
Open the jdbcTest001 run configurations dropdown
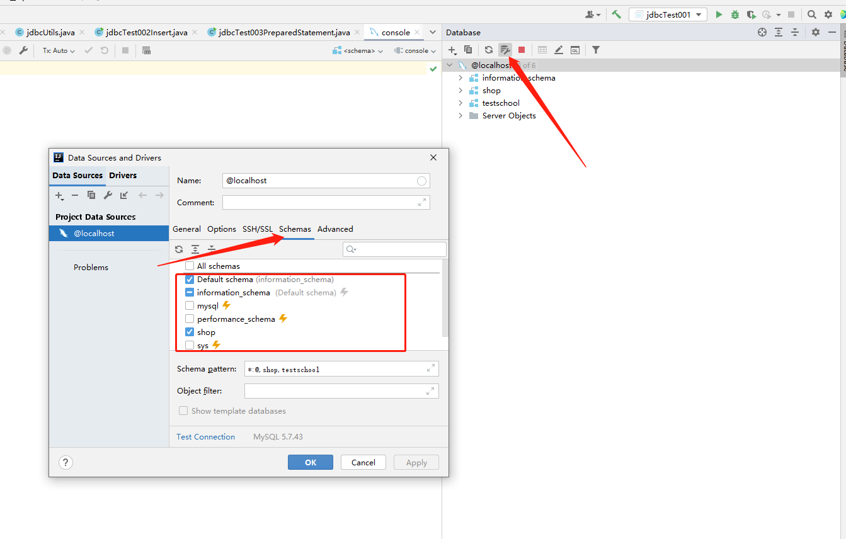(x=668, y=14)
